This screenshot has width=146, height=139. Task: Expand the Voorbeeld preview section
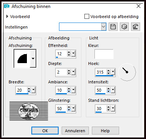[7, 17]
